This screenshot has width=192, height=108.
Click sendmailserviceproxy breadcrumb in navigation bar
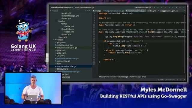point(62,7)
